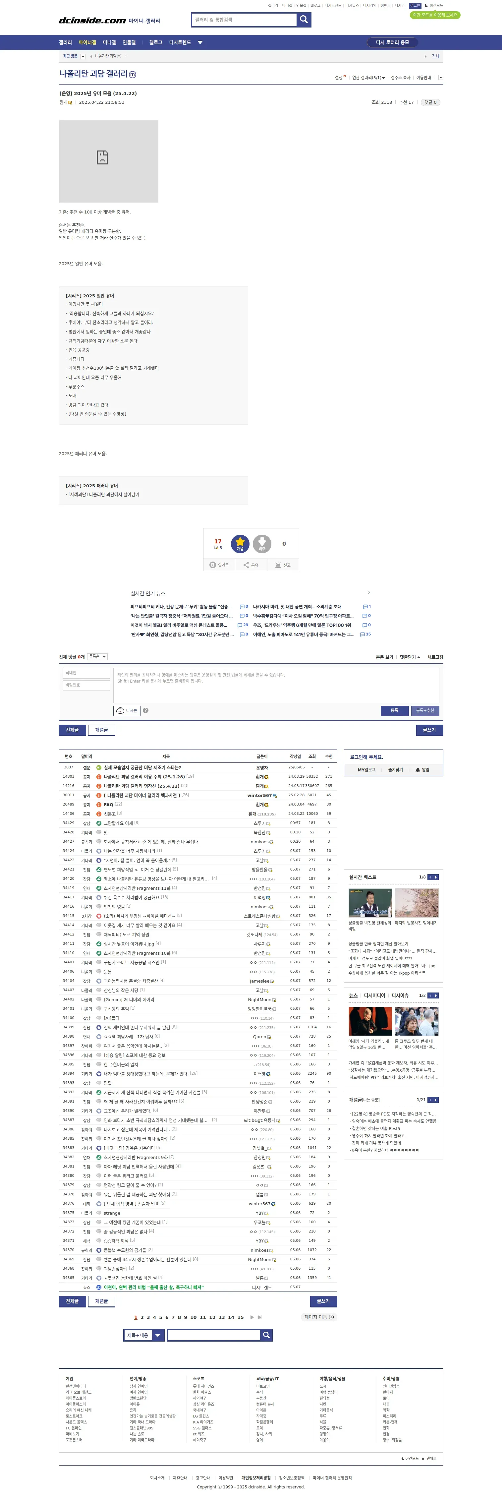Toggle 야간모드 night mode at top
Image resolution: width=502 pixels, height=1506 pixels.
click(x=434, y=5)
